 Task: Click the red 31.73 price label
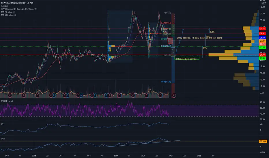(262, 29)
